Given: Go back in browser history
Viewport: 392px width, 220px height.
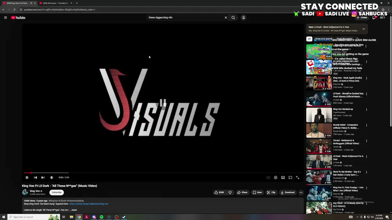Looking at the screenshot, I should coord(3,9).
